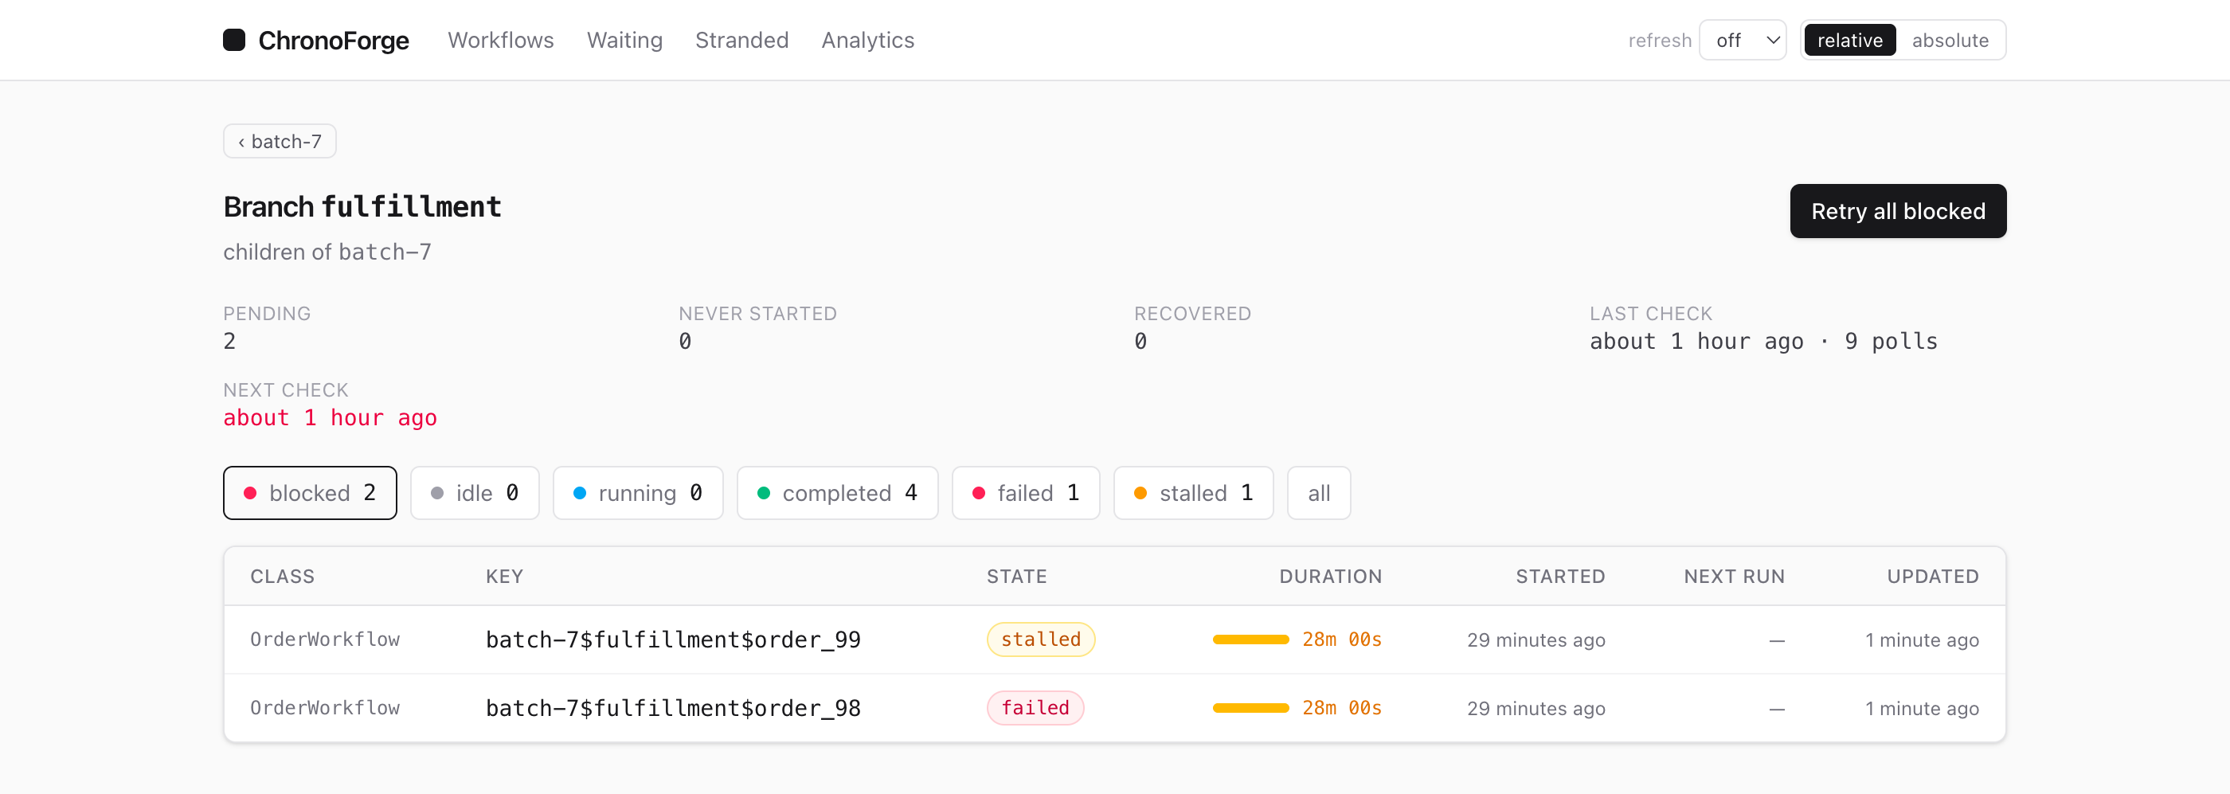Click Retry all blocked button
The image size is (2230, 794).
coord(1898,210)
